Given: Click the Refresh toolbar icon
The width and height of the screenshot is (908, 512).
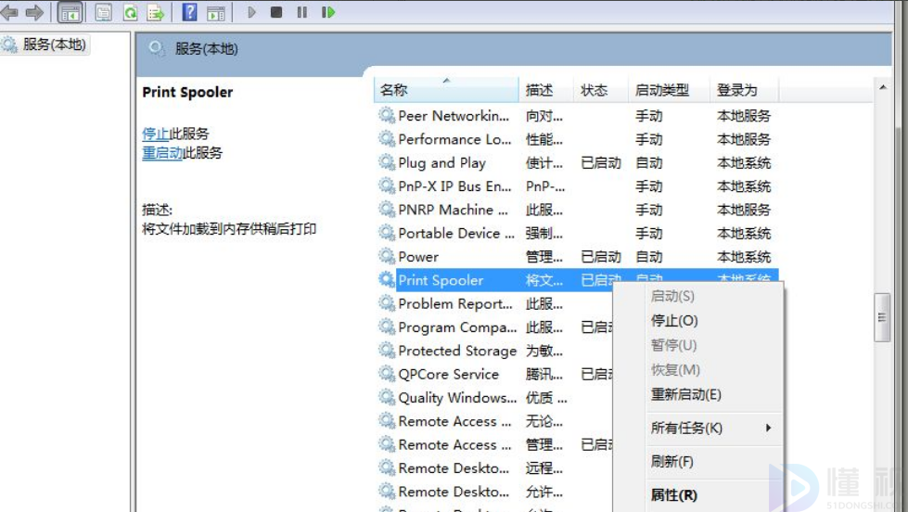Looking at the screenshot, I should 130,12.
